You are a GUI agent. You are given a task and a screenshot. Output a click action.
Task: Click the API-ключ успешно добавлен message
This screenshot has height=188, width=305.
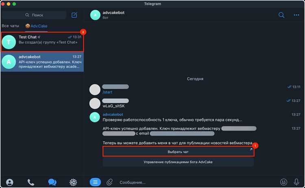pos(161,128)
